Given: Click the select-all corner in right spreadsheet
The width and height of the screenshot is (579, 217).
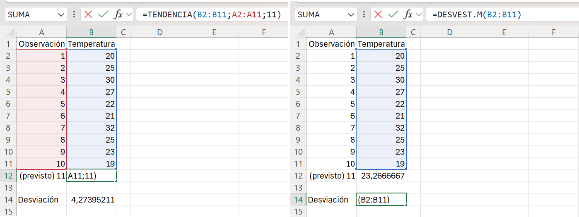Looking at the screenshot, I should coord(298,32).
